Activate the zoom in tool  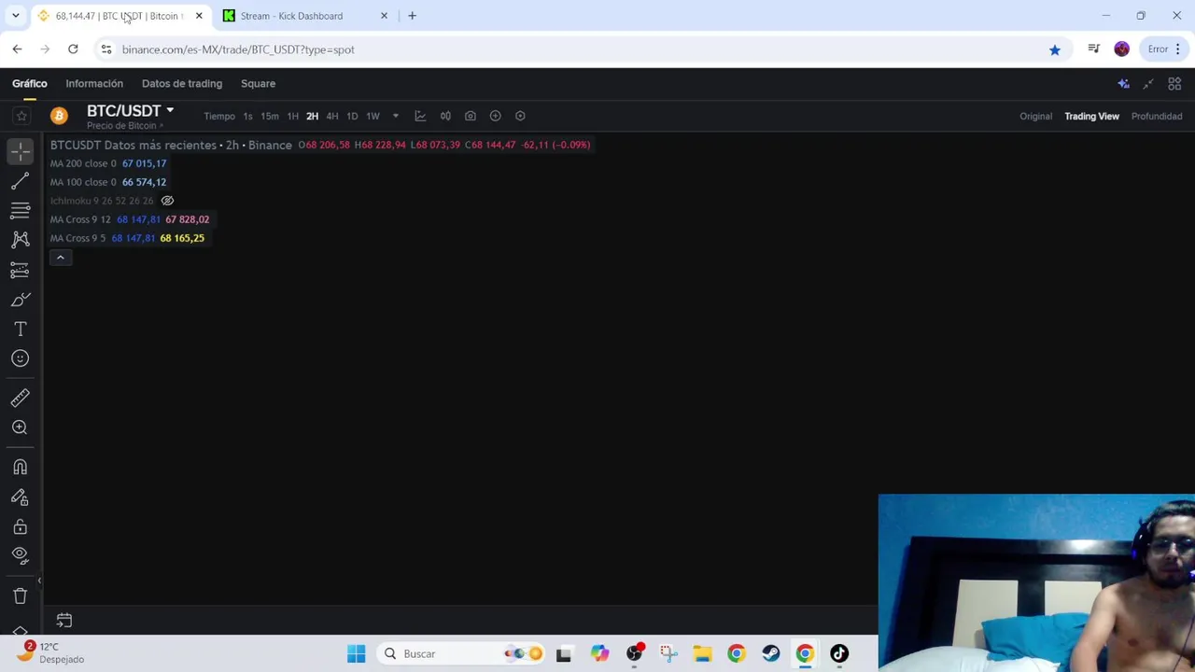pyautogui.click(x=21, y=427)
